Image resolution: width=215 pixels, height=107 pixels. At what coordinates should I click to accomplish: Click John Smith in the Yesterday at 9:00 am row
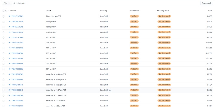pyautogui.click(x=104, y=100)
